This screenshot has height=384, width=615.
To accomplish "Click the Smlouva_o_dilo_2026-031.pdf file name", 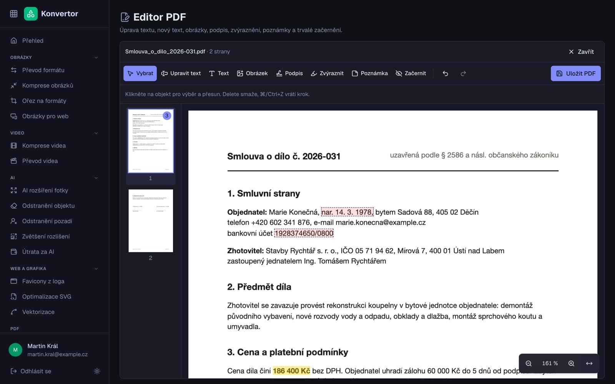I will point(165,51).
